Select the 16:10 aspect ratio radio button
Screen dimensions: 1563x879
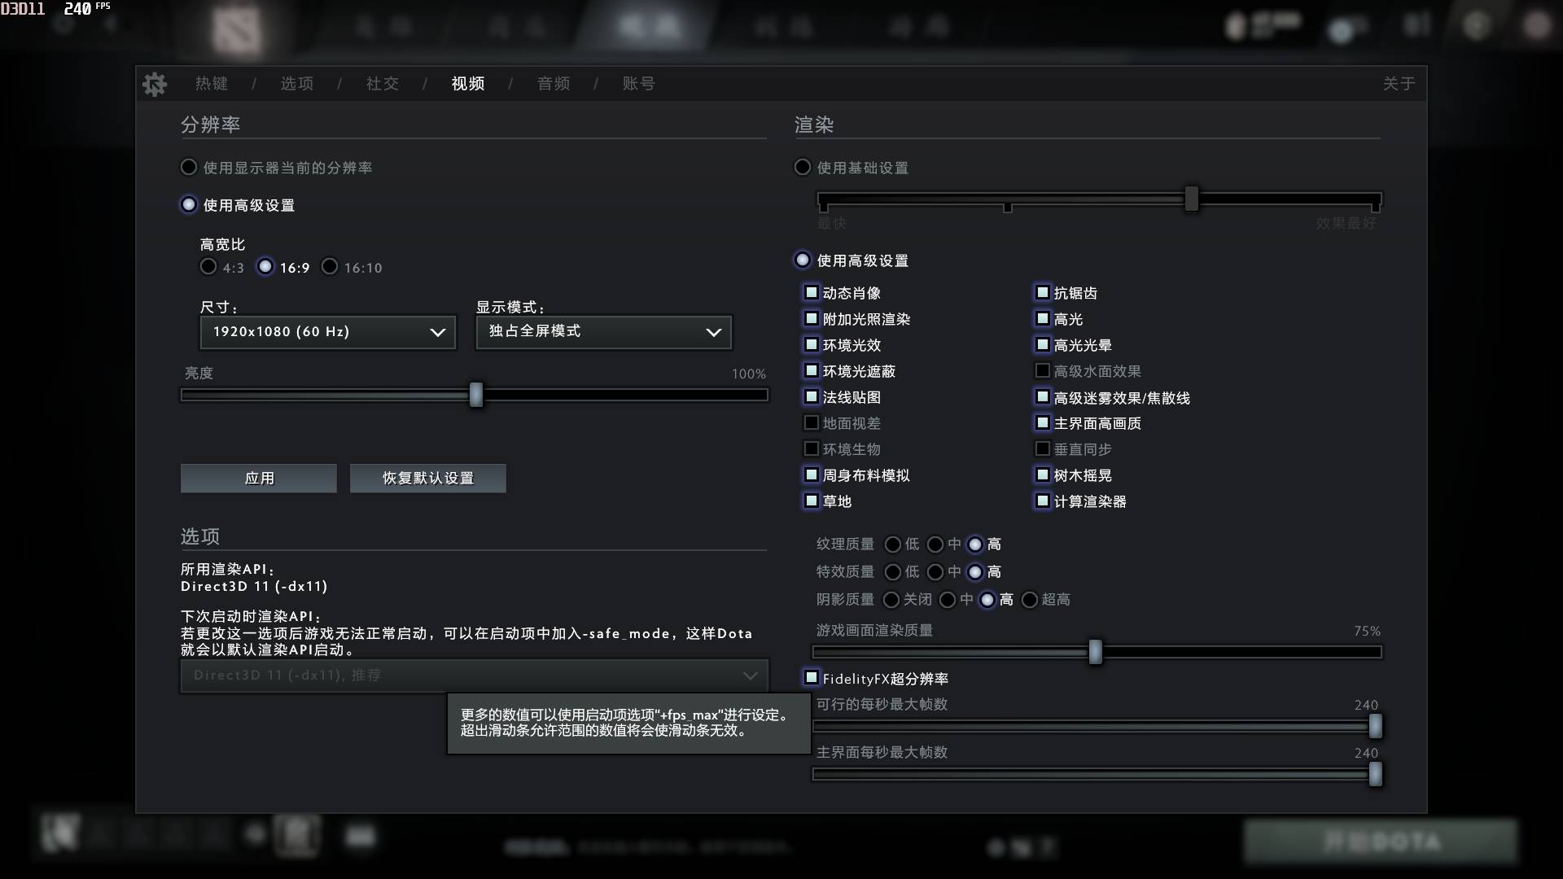330,267
